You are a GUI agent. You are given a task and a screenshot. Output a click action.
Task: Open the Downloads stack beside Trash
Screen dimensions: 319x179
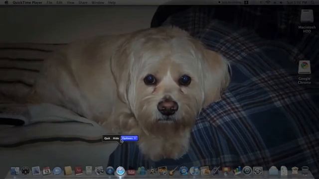pos(295,171)
